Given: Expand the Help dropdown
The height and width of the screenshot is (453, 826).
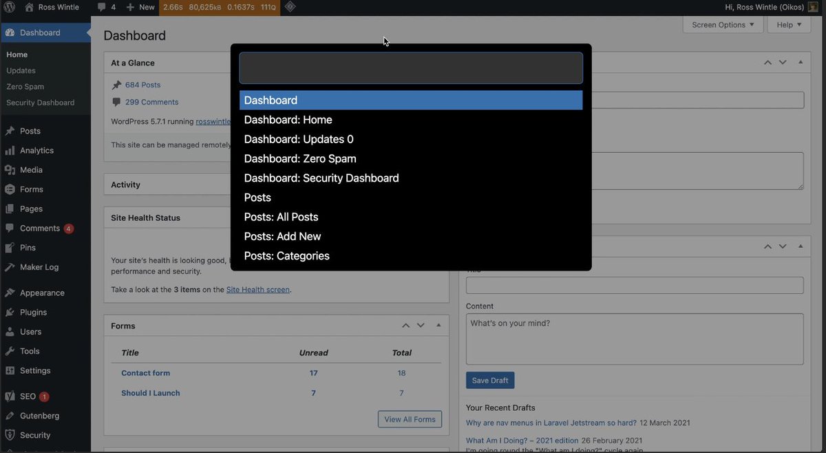Looking at the screenshot, I should (x=789, y=25).
